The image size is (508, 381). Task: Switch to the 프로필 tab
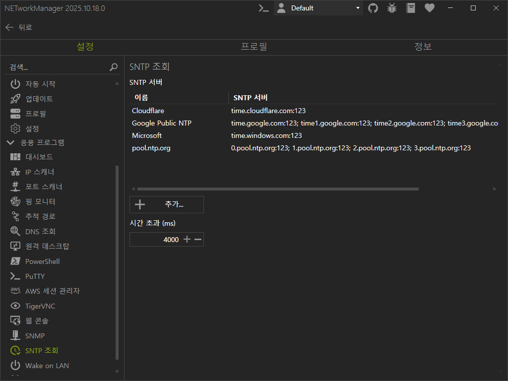pyautogui.click(x=254, y=47)
